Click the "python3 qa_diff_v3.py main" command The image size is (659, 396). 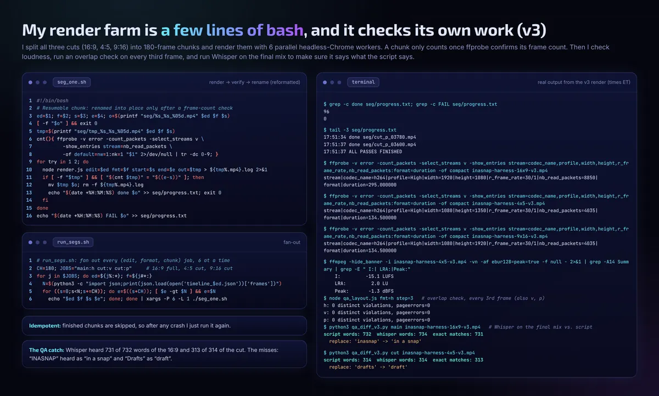(402, 327)
